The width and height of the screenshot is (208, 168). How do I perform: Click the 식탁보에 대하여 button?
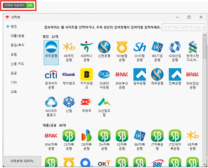tap(23, 161)
